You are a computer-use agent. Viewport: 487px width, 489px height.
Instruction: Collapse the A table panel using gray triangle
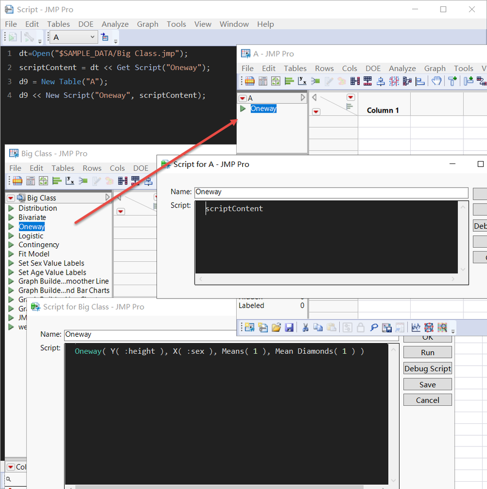point(303,98)
